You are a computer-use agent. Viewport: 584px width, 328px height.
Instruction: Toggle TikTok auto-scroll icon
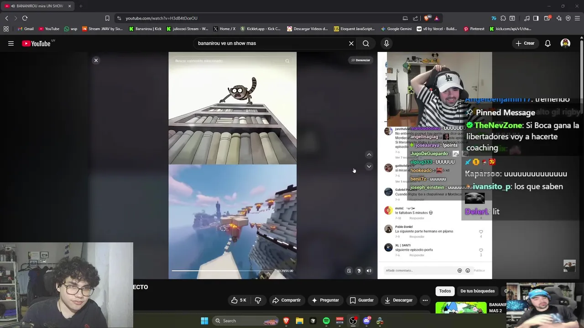[x=359, y=271]
